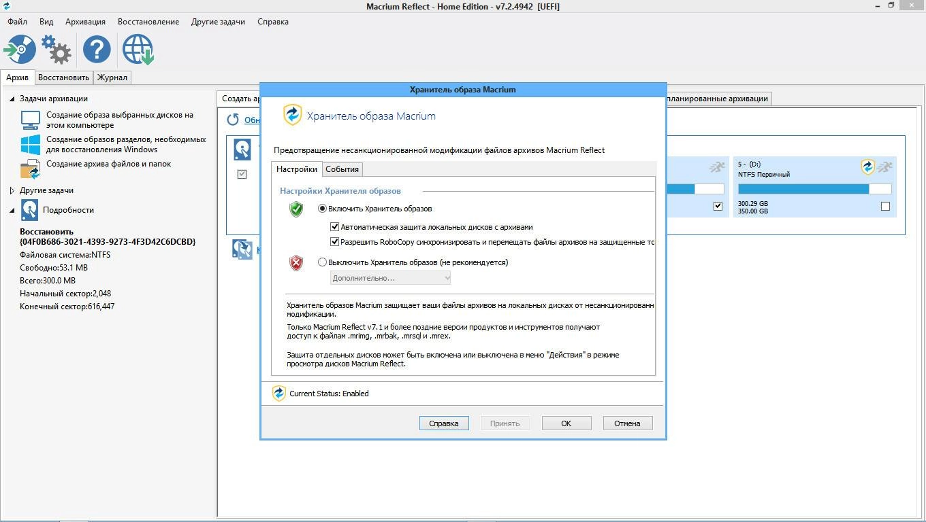This screenshot has width=926, height=522.
Task: Click the Начальный сектор:2,048 detail line
Action: click(65, 294)
